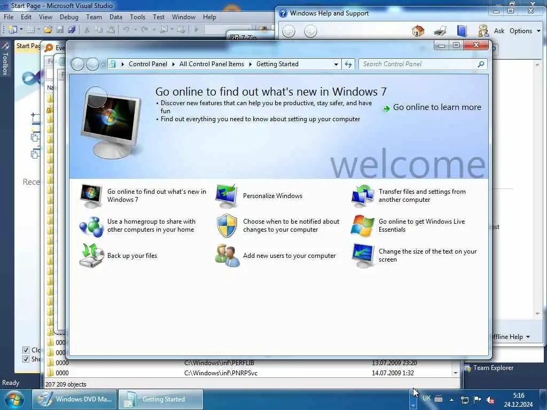Click All Control Panel Items breadcrumb
The image size is (547, 410).
[x=212, y=64]
